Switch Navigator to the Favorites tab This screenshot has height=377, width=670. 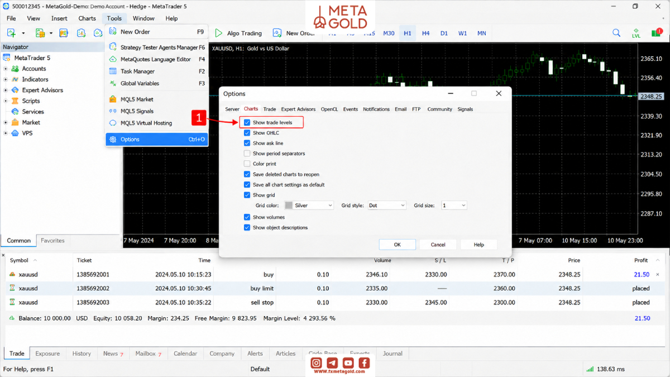[x=52, y=241]
